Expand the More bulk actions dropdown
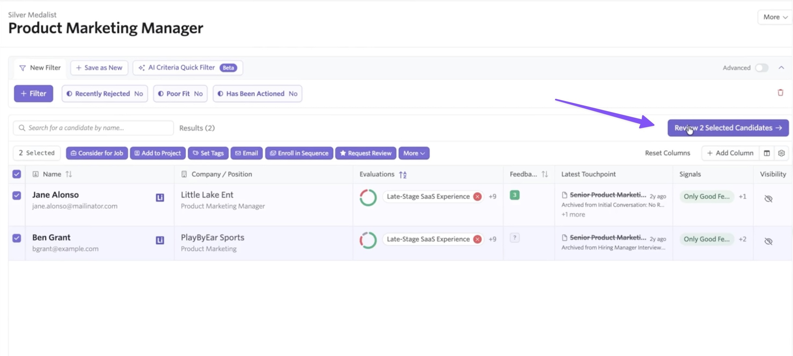 (414, 153)
